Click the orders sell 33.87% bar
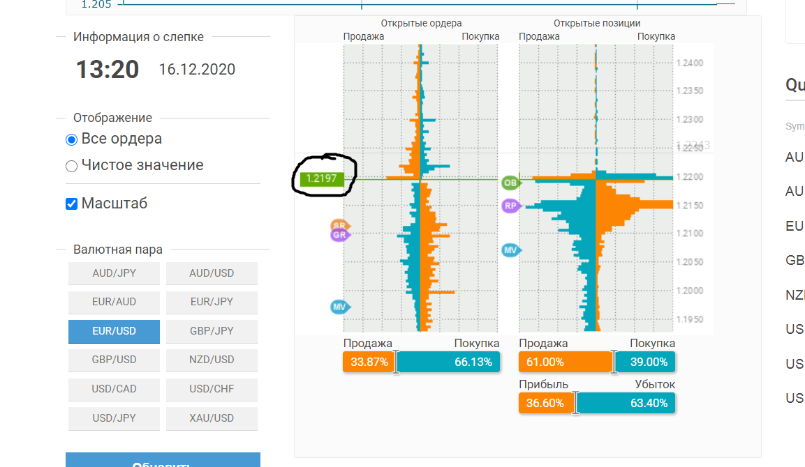Screen dimensions: 805x467 (369, 362)
